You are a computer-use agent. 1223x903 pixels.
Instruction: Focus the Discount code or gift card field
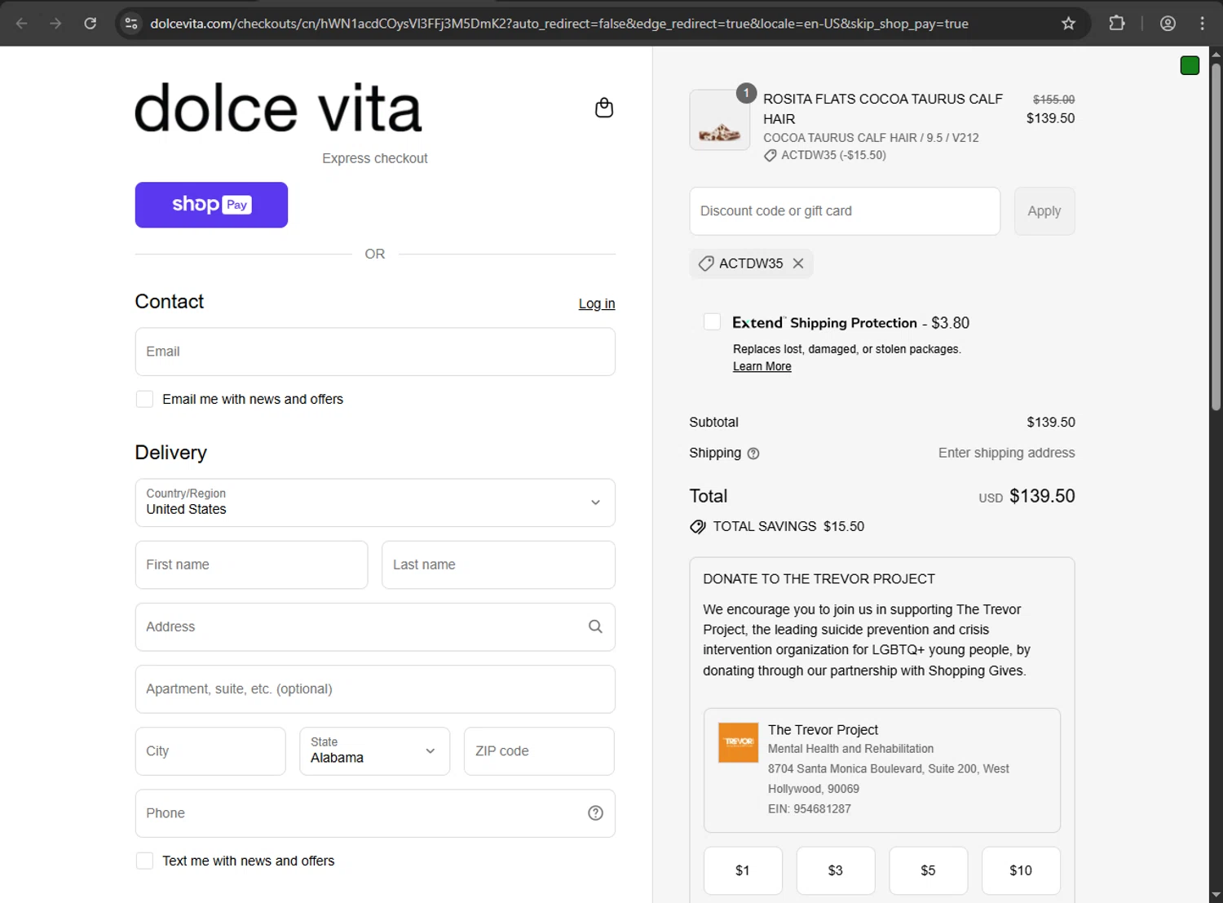(x=845, y=211)
